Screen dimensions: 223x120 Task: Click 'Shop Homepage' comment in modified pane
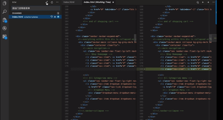click(x=174, y=54)
